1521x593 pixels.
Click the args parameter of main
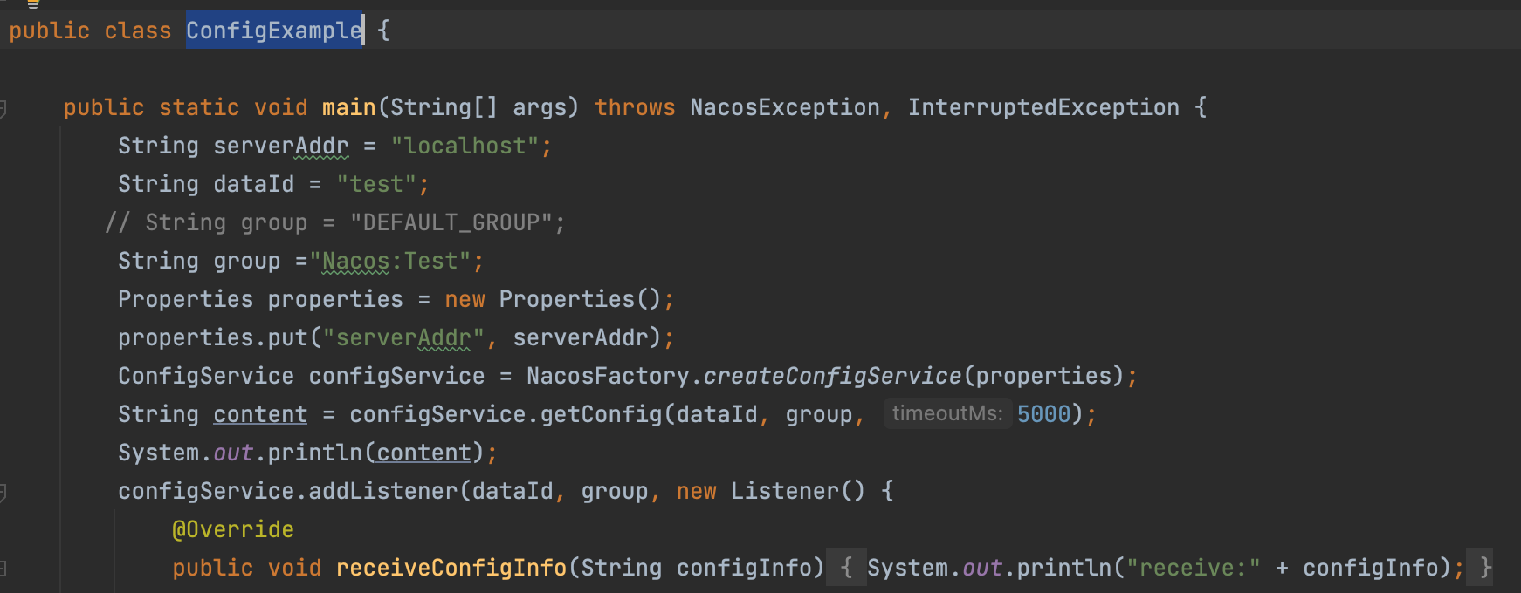point(540,107)
